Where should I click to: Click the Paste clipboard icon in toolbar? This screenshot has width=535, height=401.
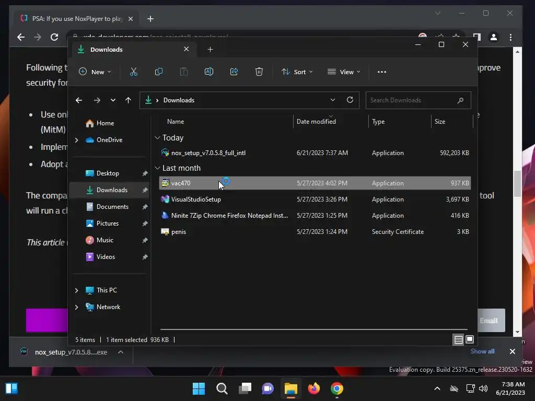point(184,72)
